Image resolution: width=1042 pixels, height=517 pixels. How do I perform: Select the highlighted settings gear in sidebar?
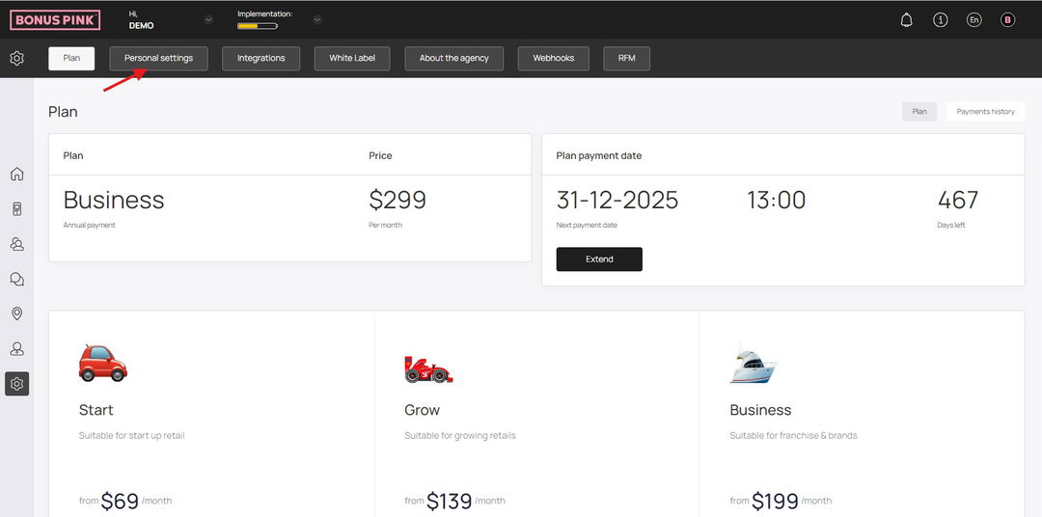pyautogui.click(x=17, y=384)
